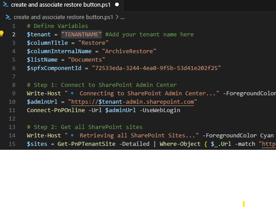
Task: Click the "ArchiveRestore" string value
Action: pyautogui.click(x=129, y=51)
